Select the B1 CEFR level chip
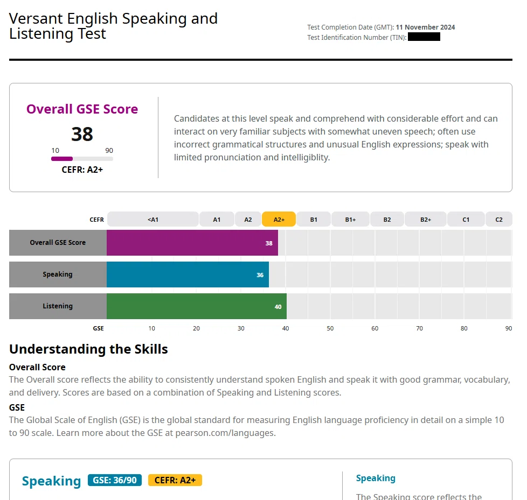This screenshot has height=500, width=527. coord(314,219)
